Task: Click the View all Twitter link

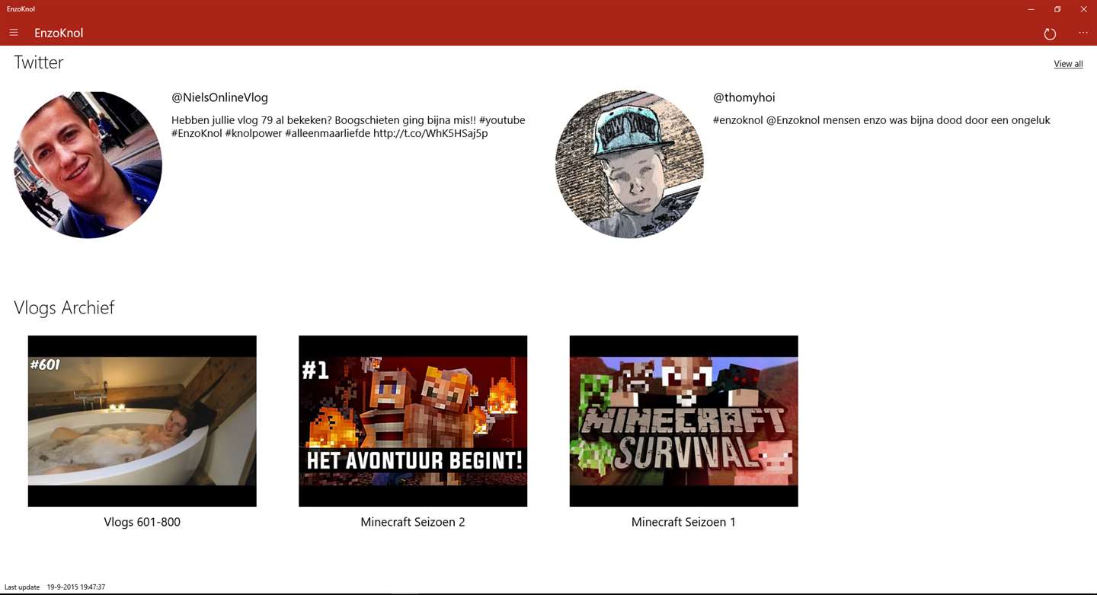Action: 1068,64
